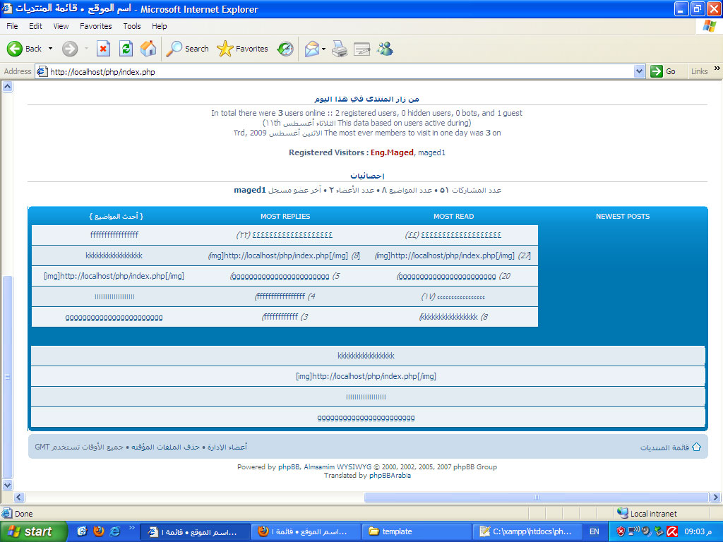Open the Back button history arrow
Viewport: 723px width, 542px height.
(50, 49)
